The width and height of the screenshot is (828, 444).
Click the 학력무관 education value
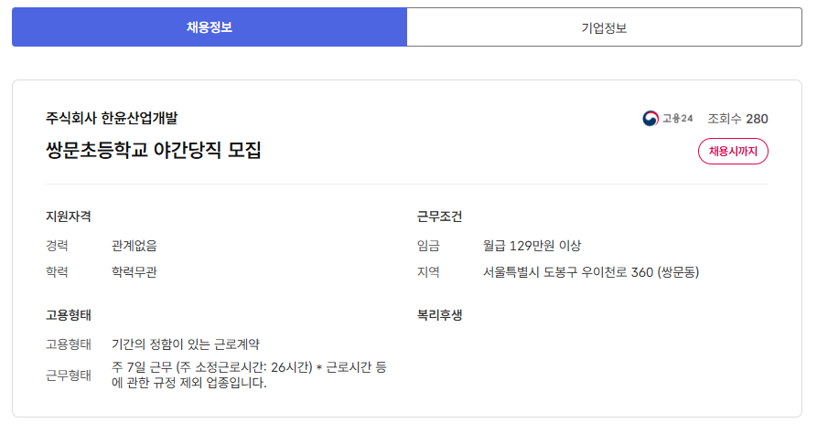[134, 271]
